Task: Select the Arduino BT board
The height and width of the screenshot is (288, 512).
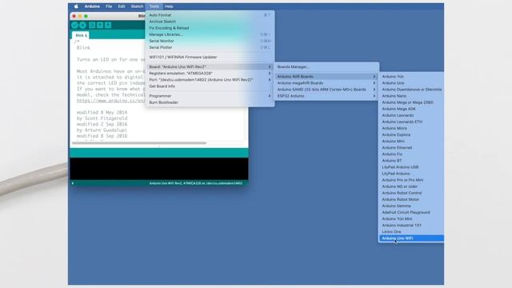Action: (411, 161)
